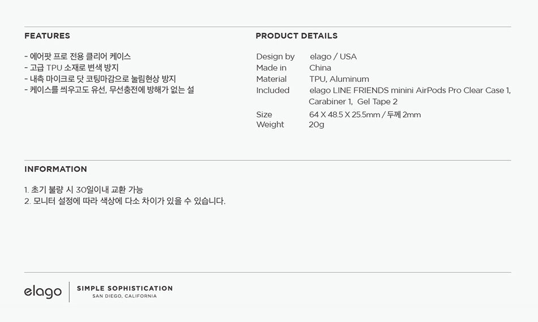Select the China value text
The height and width of the screenshot is (322, 538).
320,68
